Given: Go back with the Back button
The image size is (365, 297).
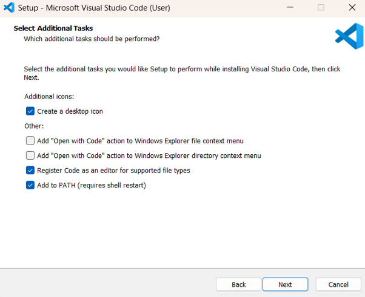Looking at the screenshot, I should (239, 284).
